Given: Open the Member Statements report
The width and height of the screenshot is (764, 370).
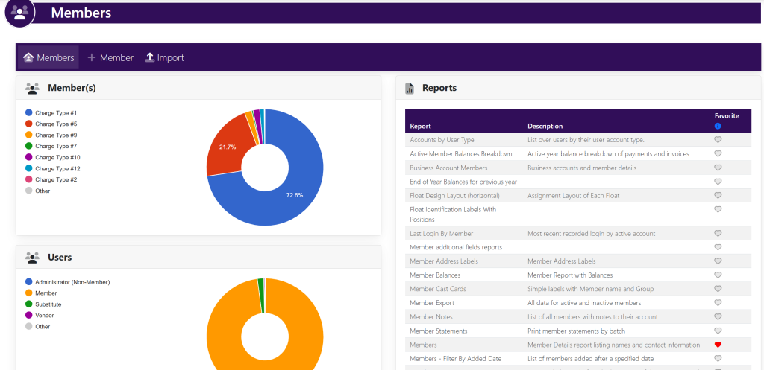Looking at the screenshot, I should point(439,331).
